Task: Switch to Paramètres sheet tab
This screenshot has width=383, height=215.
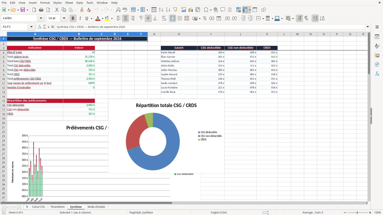Action: point(57,207)
